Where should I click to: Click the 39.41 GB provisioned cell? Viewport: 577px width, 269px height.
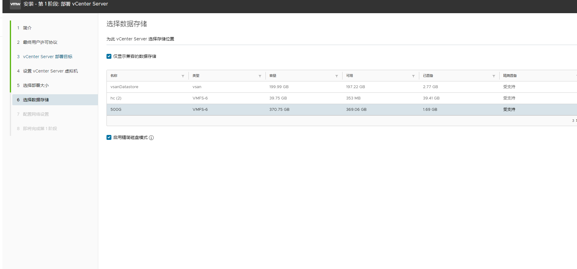click(431, 98)
